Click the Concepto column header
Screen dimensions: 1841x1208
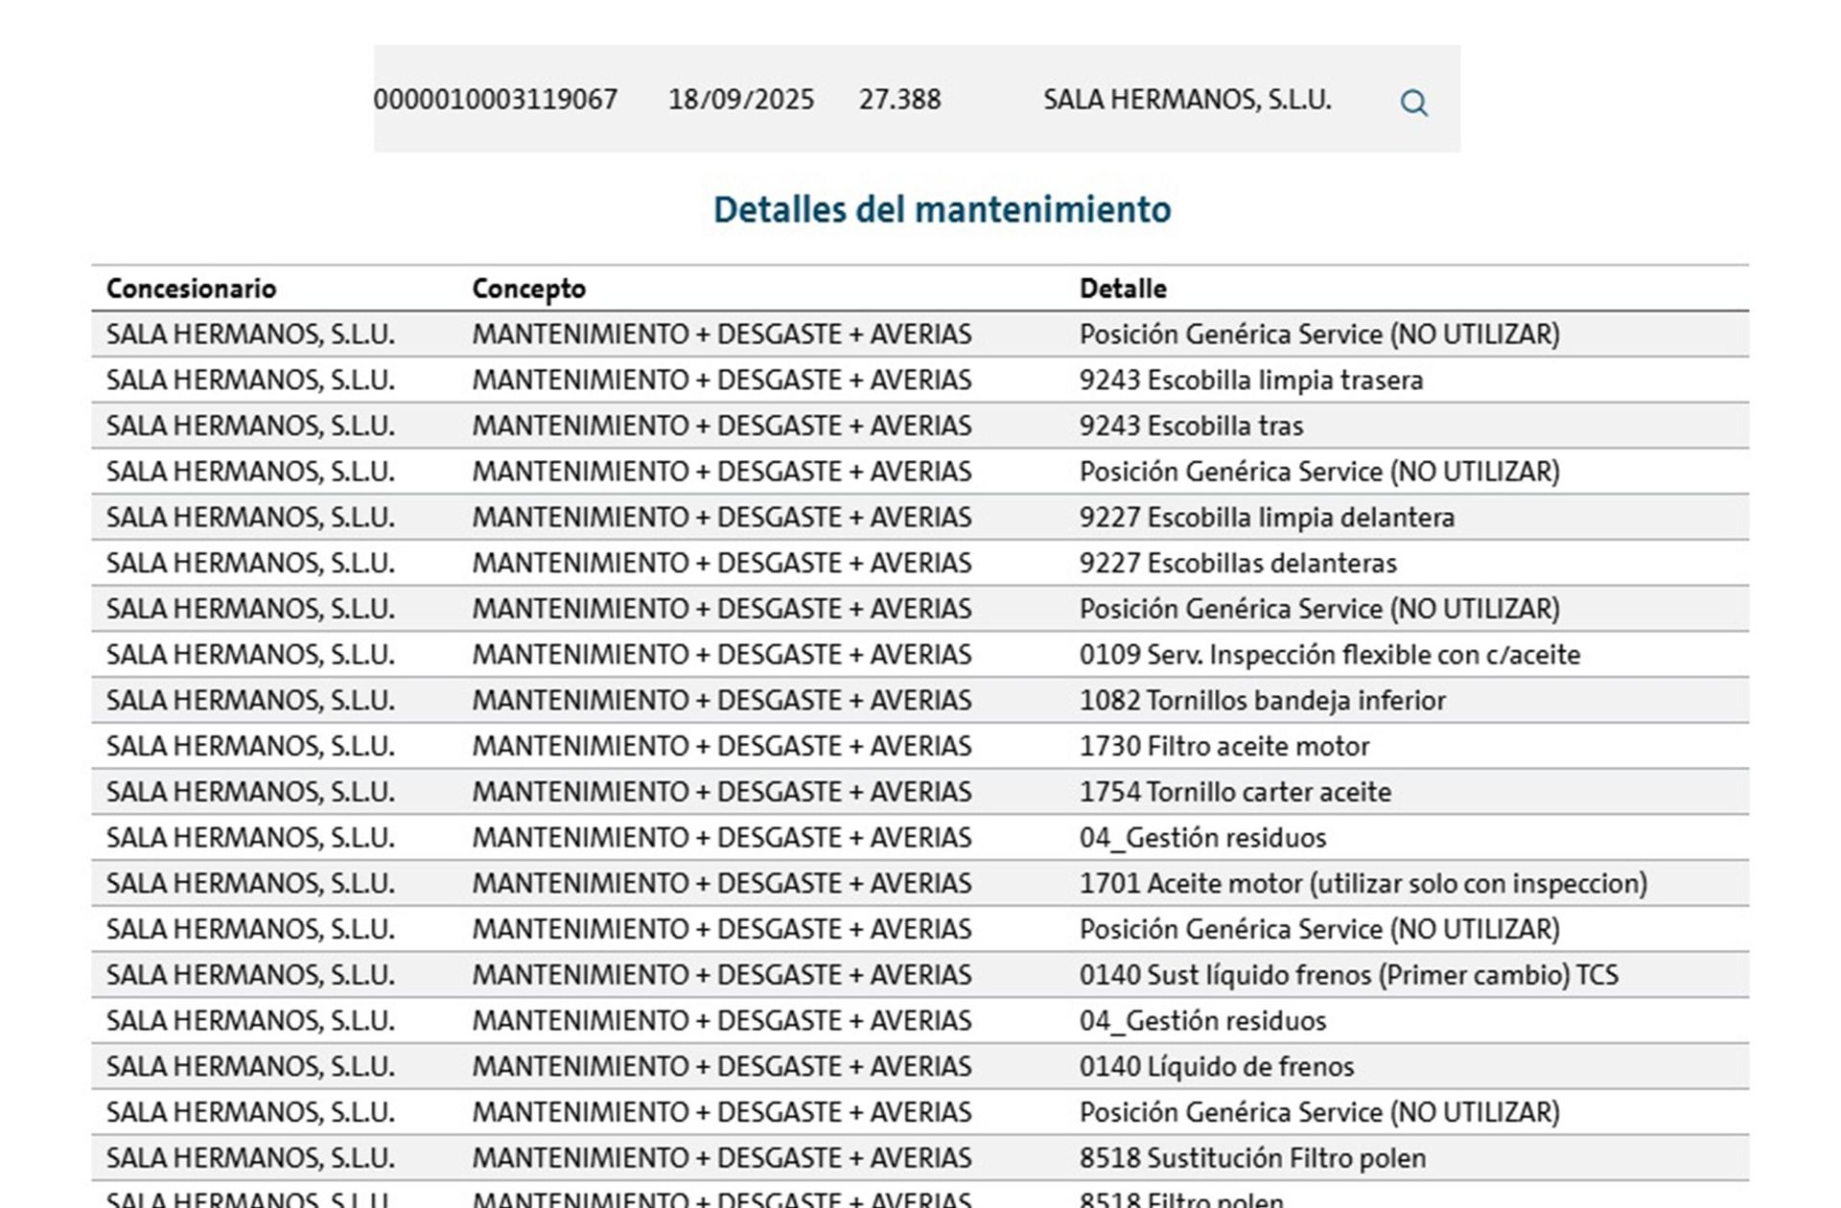[528, 289]
